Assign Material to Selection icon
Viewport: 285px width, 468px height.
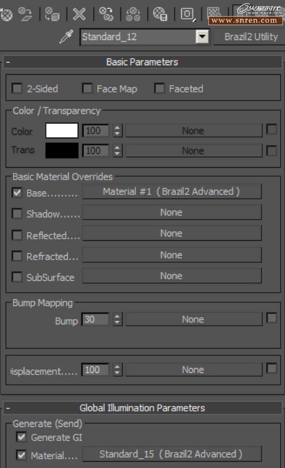click(x=52, y=14)
